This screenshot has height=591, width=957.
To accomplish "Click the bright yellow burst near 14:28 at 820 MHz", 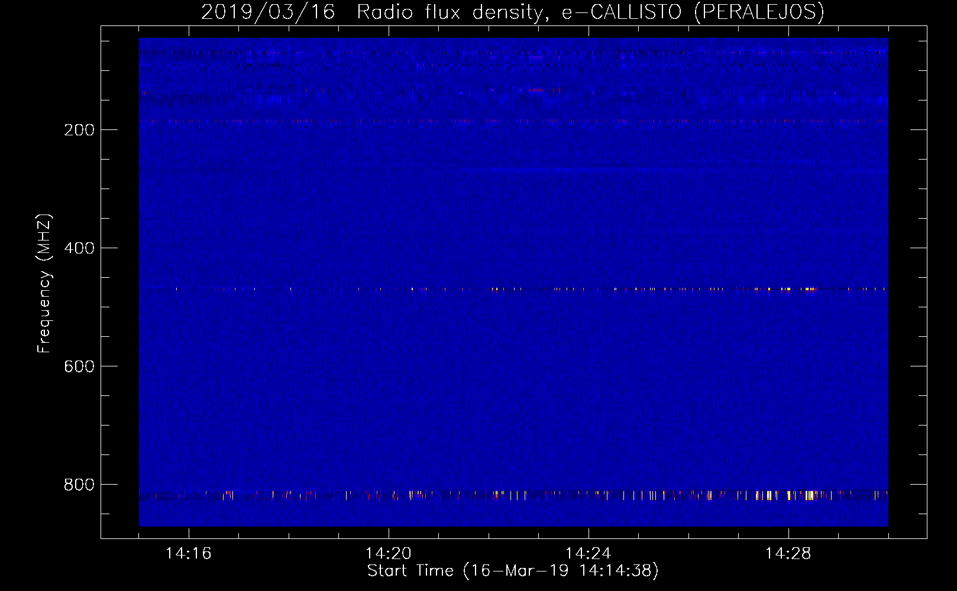I will pyautogui.click(x=809, y=495).
